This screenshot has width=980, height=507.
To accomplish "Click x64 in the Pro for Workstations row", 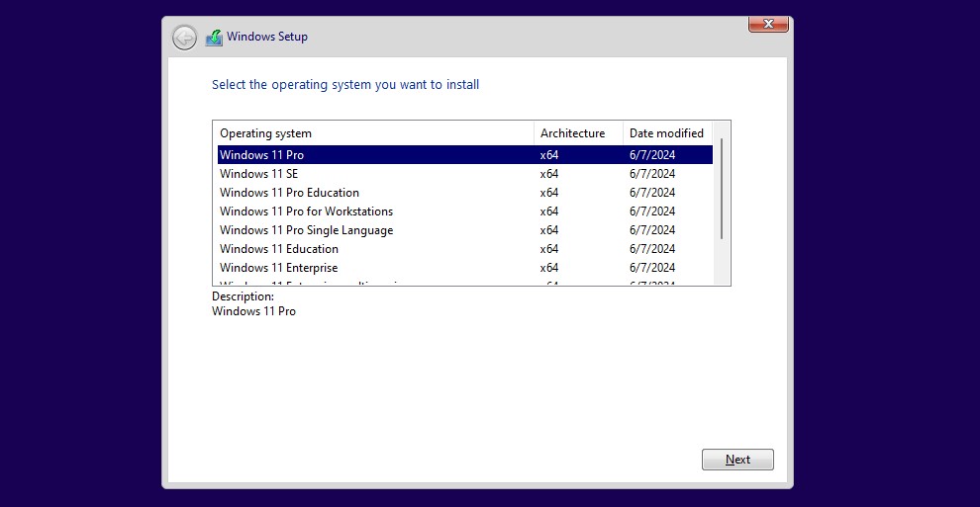I will pyautogui.click(x=548, y=211).
